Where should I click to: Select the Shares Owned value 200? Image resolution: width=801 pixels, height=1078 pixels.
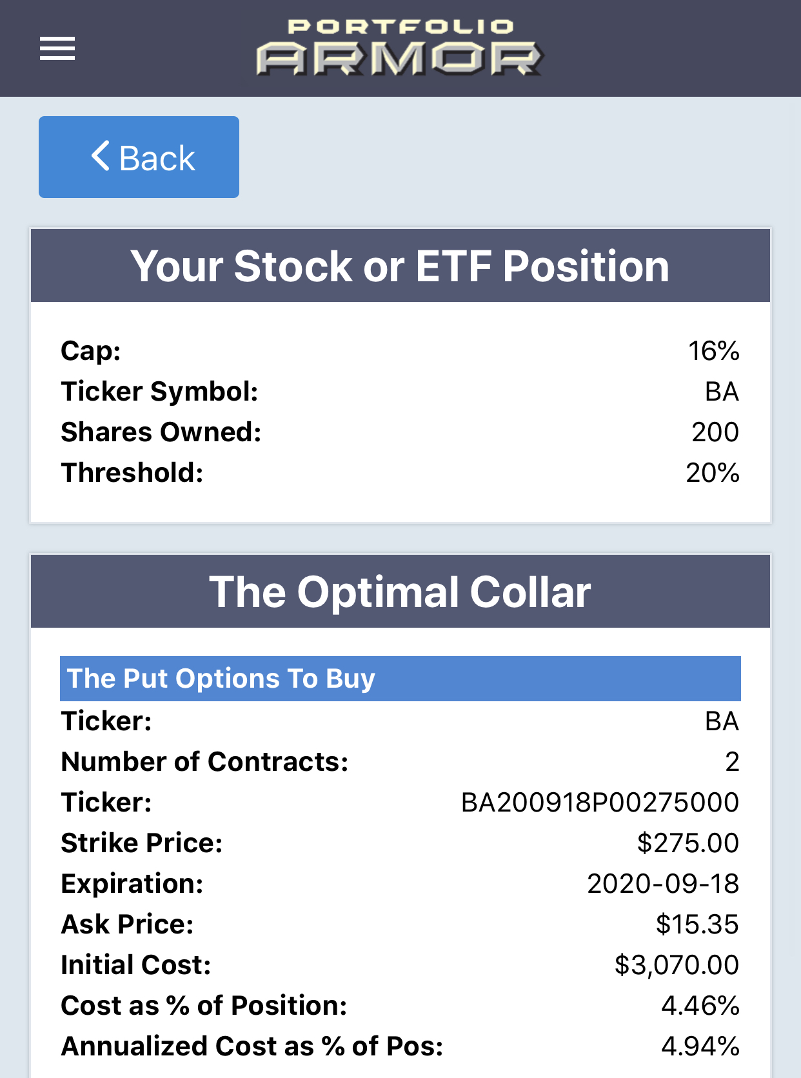(715, 432)
